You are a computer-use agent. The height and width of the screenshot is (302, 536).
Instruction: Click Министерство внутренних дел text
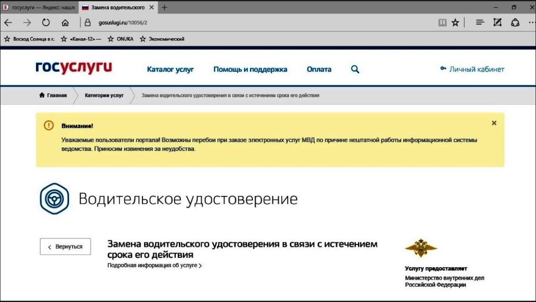(x=445, y=281)
